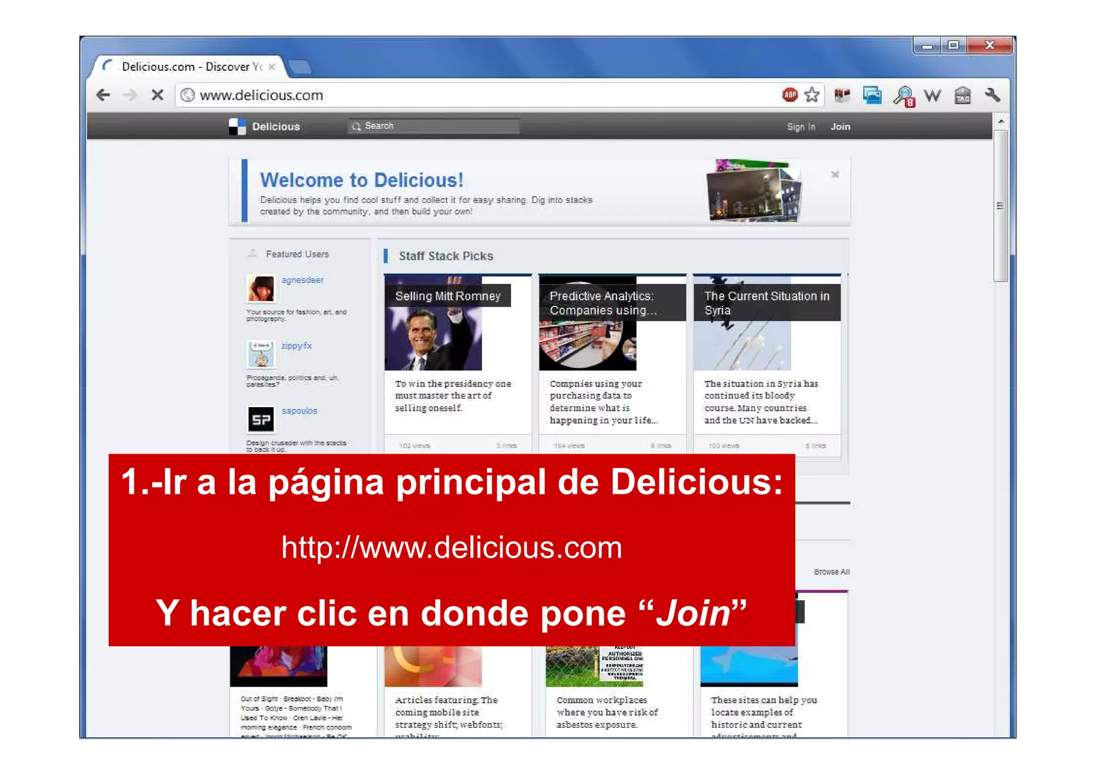
Task: Click the Join link
Action: click(x=840, y=127)
